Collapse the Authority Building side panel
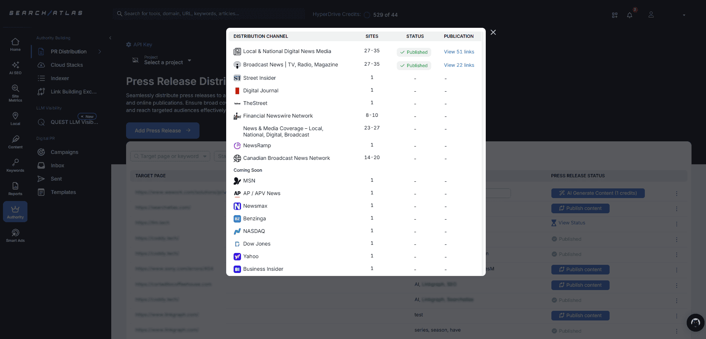706x339 pixels. pos(110,38)
